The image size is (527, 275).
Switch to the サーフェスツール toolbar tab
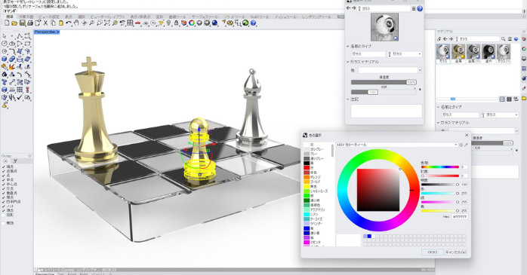205,17
